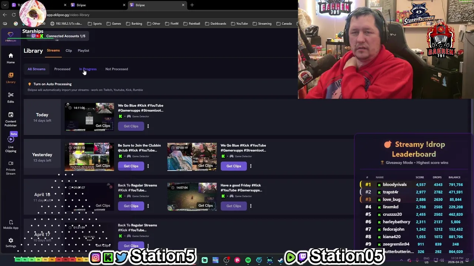The height and width of the screenshot is (266, 474).
Task: Switch to the Playlist library tab
Action: tap(83, 51)
